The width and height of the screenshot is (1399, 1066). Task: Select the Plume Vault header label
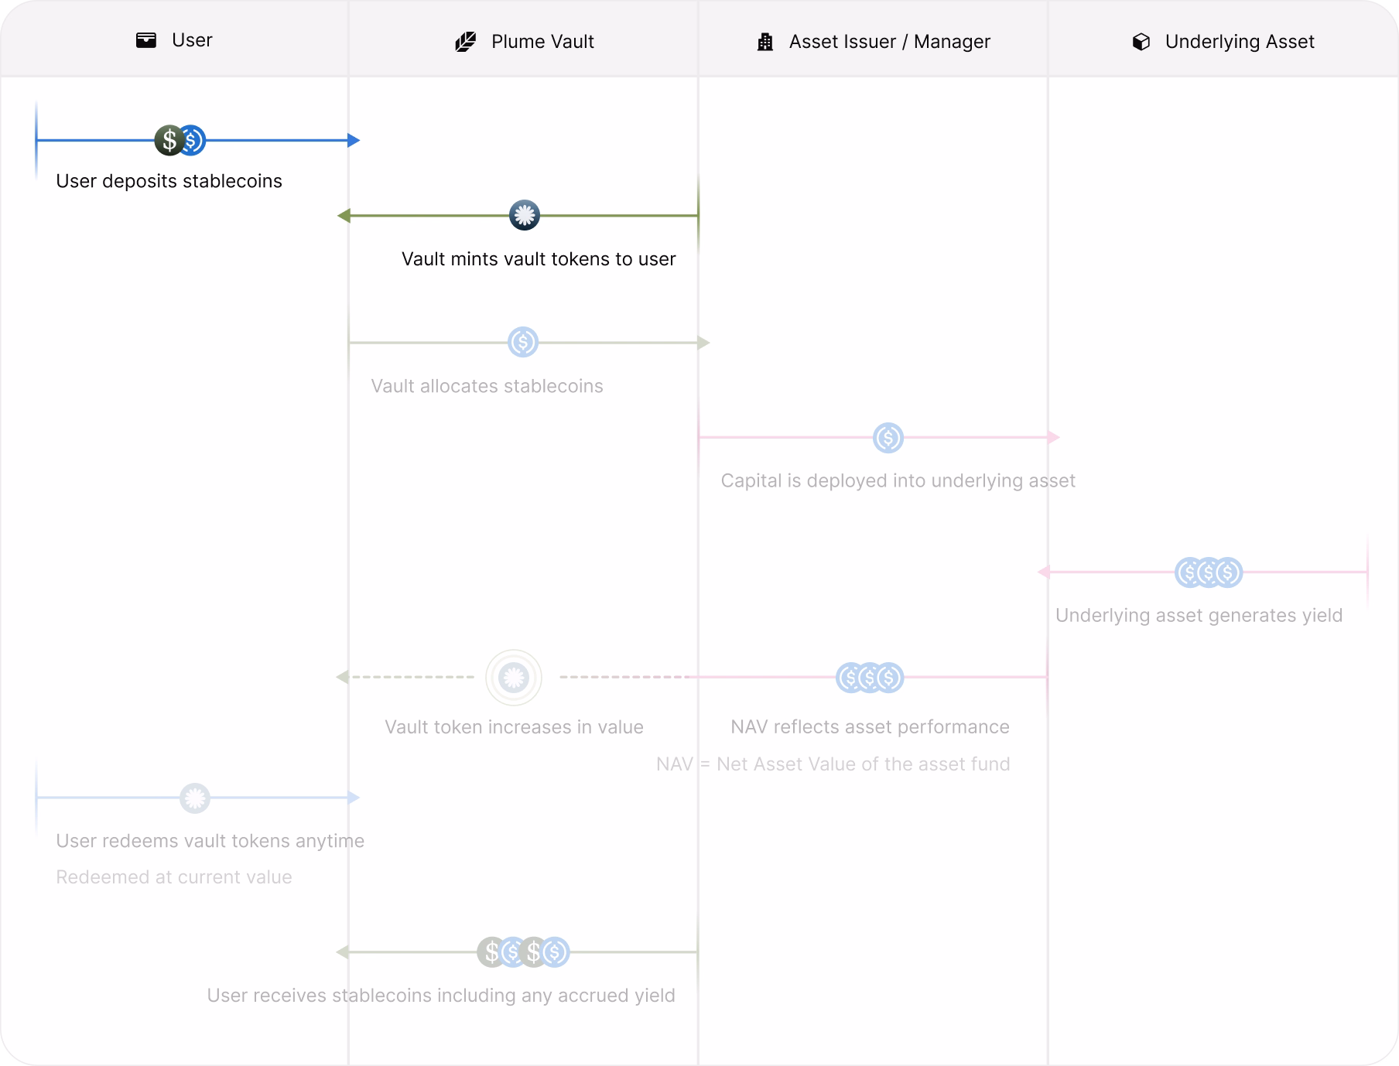click(542, 42)
